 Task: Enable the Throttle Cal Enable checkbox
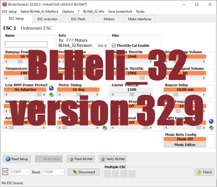point(114,45)
